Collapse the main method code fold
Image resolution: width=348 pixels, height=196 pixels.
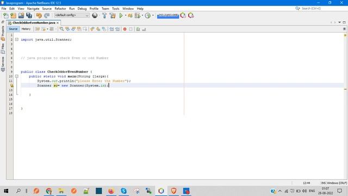[x=17, y=76]
